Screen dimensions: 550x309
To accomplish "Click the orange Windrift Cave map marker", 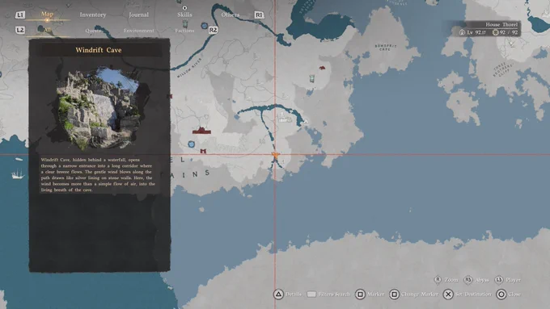I will [x=275, y=155].
